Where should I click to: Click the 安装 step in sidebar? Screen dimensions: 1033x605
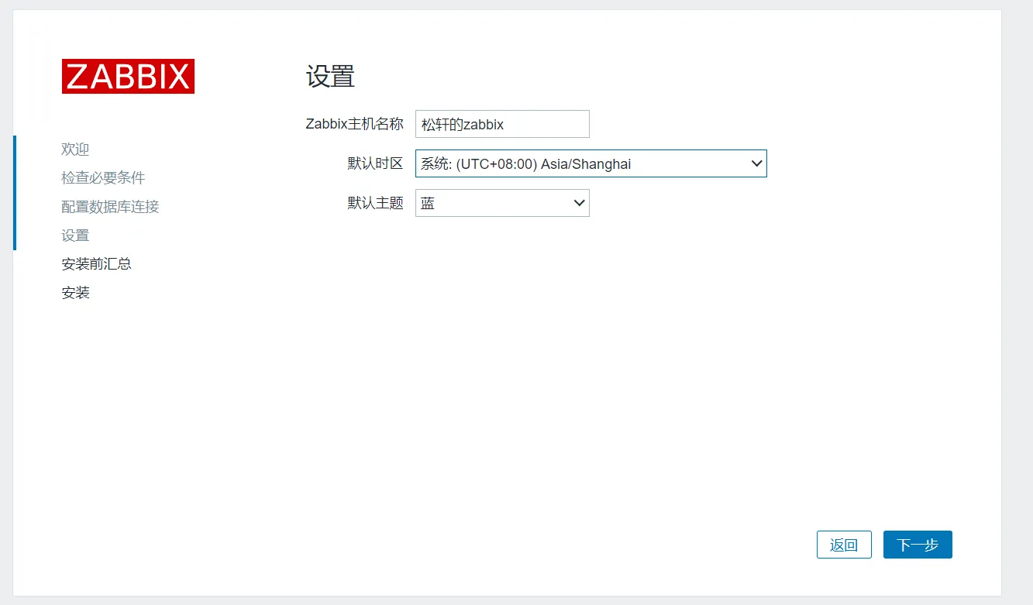tap(75, 293)
